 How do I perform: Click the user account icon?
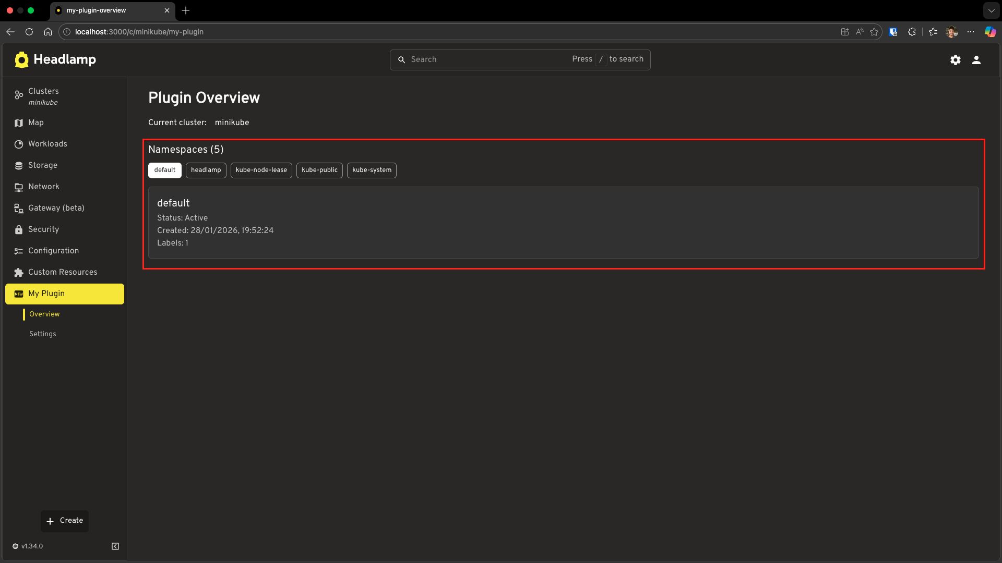[x=976, y=59]
